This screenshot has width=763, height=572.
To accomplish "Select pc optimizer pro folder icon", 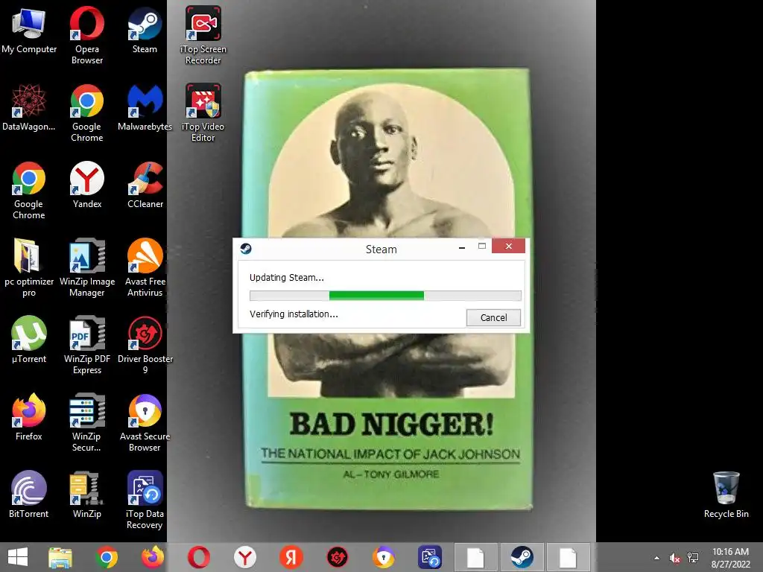I will (29, 268).
